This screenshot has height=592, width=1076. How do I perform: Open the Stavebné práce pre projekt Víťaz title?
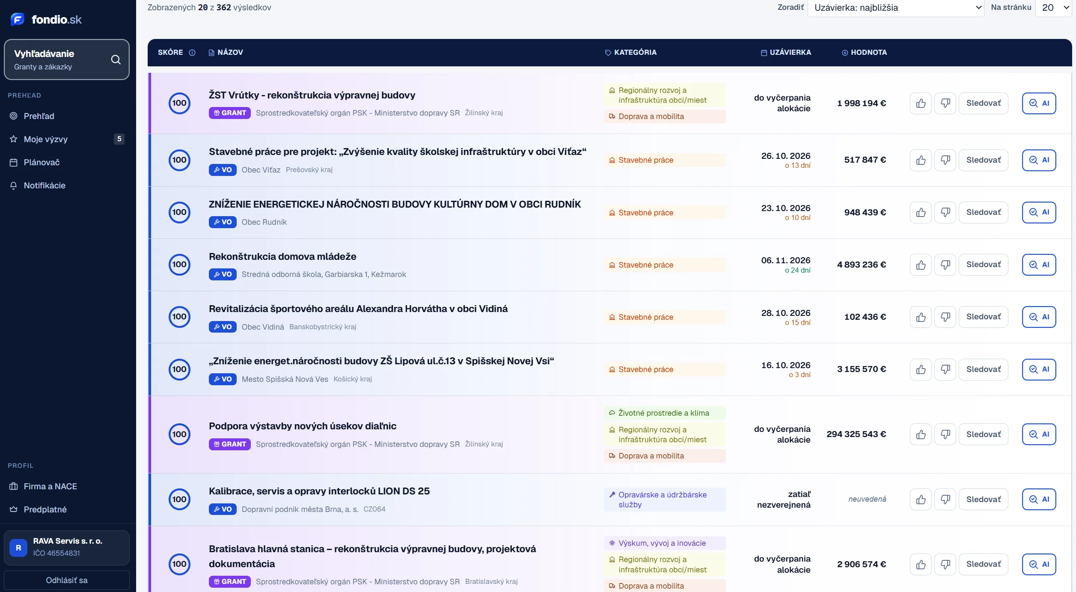[x=397, y=152]
